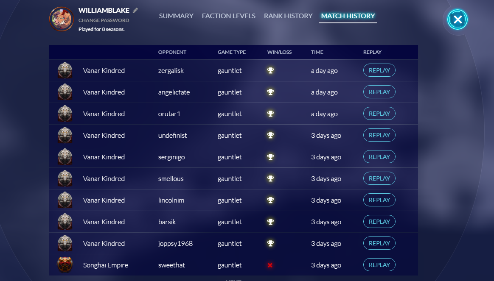Click the WILLIAMBLAKE profile avatar
The width and height of the screenshot is (494, 281).
click(x=62, y=19)
